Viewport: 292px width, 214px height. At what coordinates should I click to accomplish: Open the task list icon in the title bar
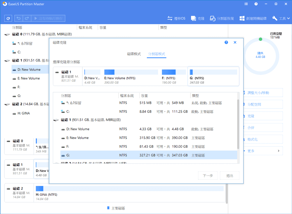(246, 4)
